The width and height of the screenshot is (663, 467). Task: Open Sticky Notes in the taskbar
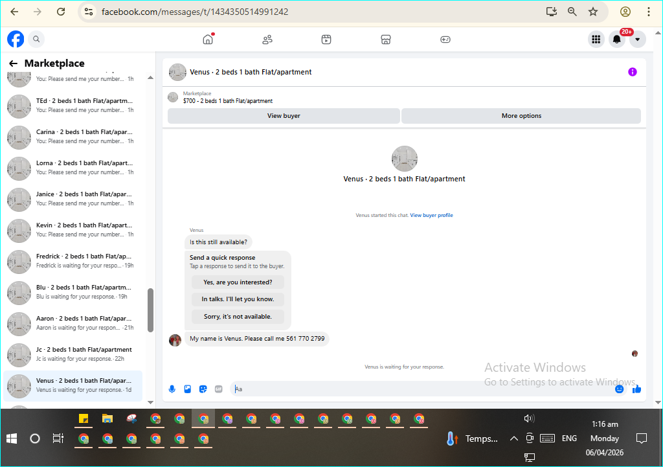(x=84, y=419)
